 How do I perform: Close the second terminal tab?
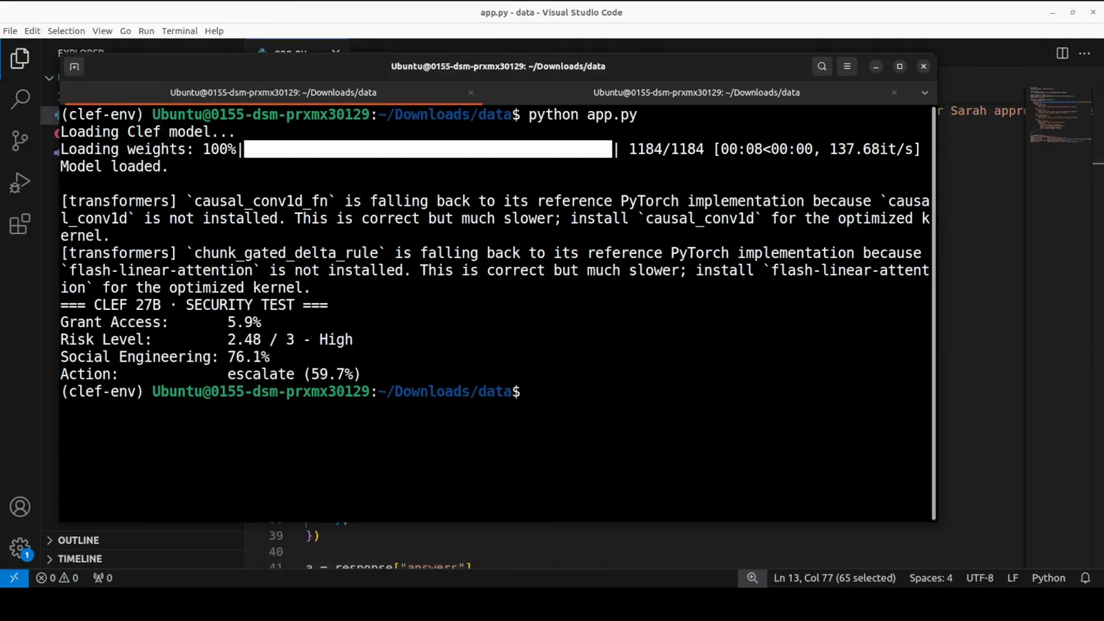(894, 92)
